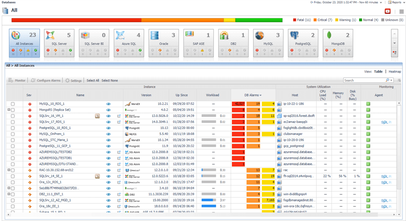Viewport: 406px width, 221px height.
Task: Click the fatal severity icon for MongoRS row
Action: 30,110
